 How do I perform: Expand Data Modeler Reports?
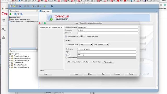pyautogui.click(x=10, y=61)
